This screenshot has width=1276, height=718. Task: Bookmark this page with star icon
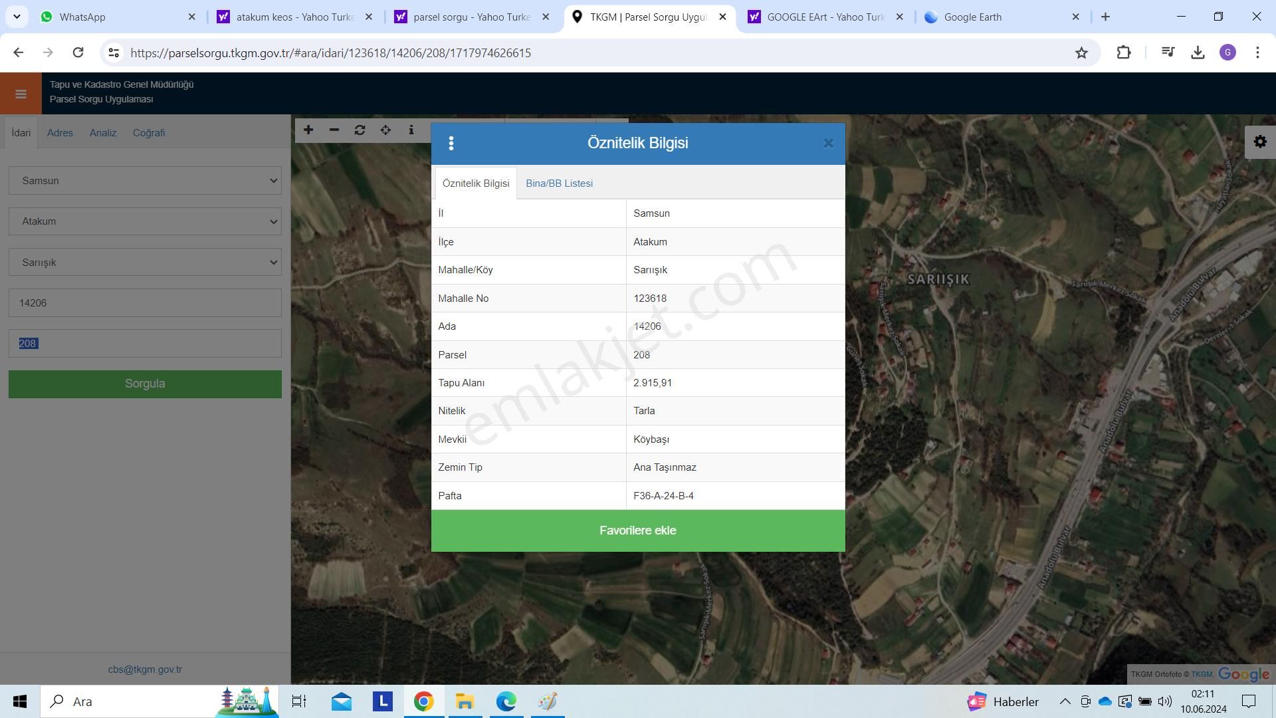tap(1081, 53)
